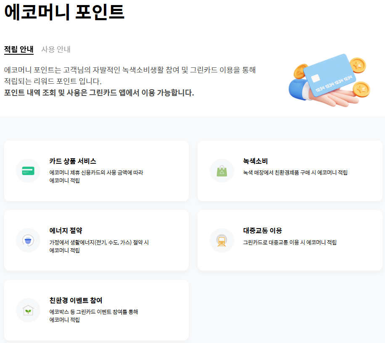Select the shopping bag icon for 녹색소비
The image size is (385, 343).
pos(222,170)
